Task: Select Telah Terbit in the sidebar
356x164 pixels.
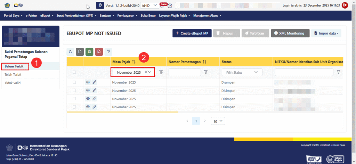Action: pyautogui.click(x=13, y=74)
